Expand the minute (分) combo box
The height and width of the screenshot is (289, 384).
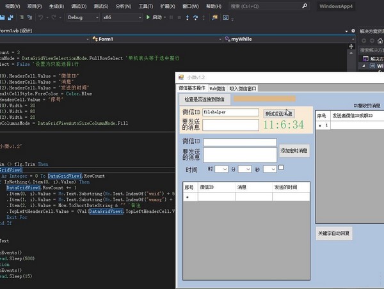pyautogui.click(x=246, y=169)
